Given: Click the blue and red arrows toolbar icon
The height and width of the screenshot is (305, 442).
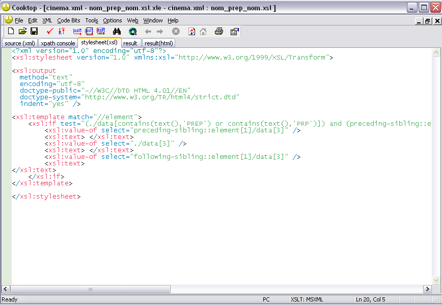Looking at the screenshot, I should pos(62,31).
